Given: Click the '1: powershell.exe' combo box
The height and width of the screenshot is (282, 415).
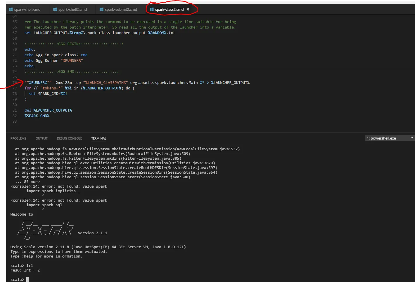Looking at the screenshot, I should click(386, 138).
